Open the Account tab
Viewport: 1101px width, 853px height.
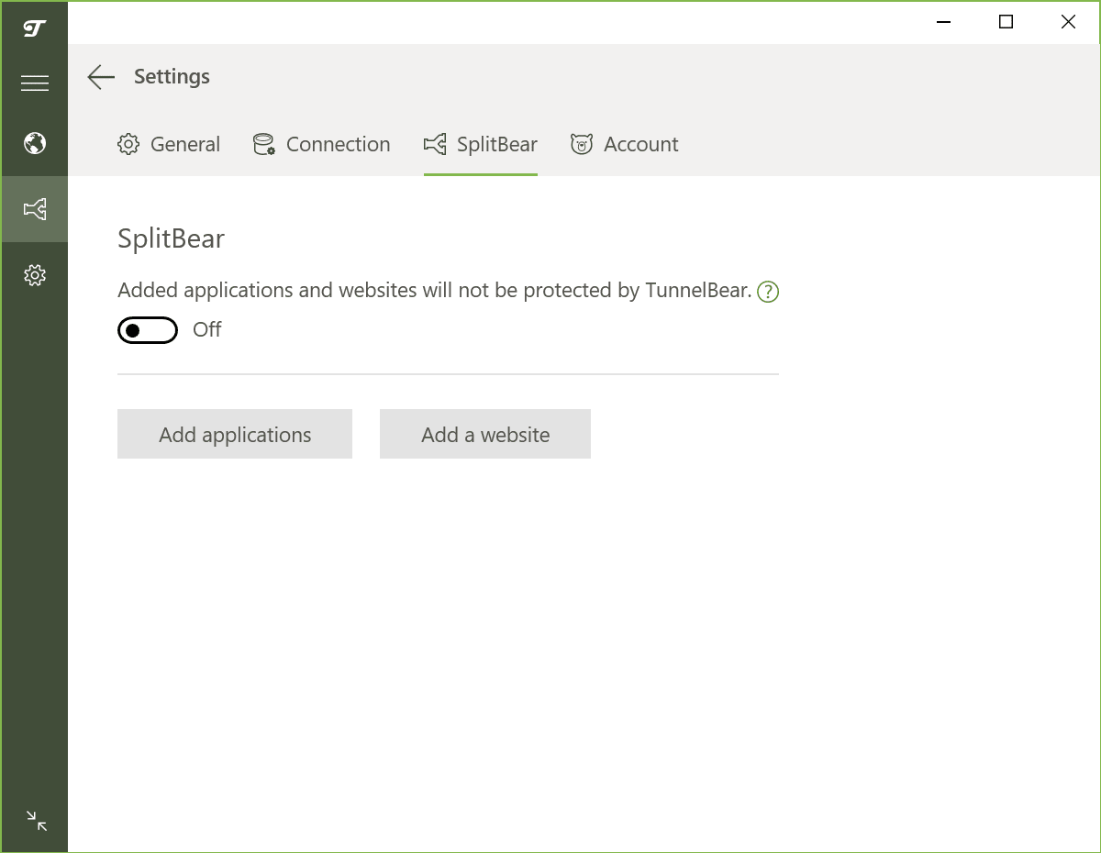click(625, 144)
